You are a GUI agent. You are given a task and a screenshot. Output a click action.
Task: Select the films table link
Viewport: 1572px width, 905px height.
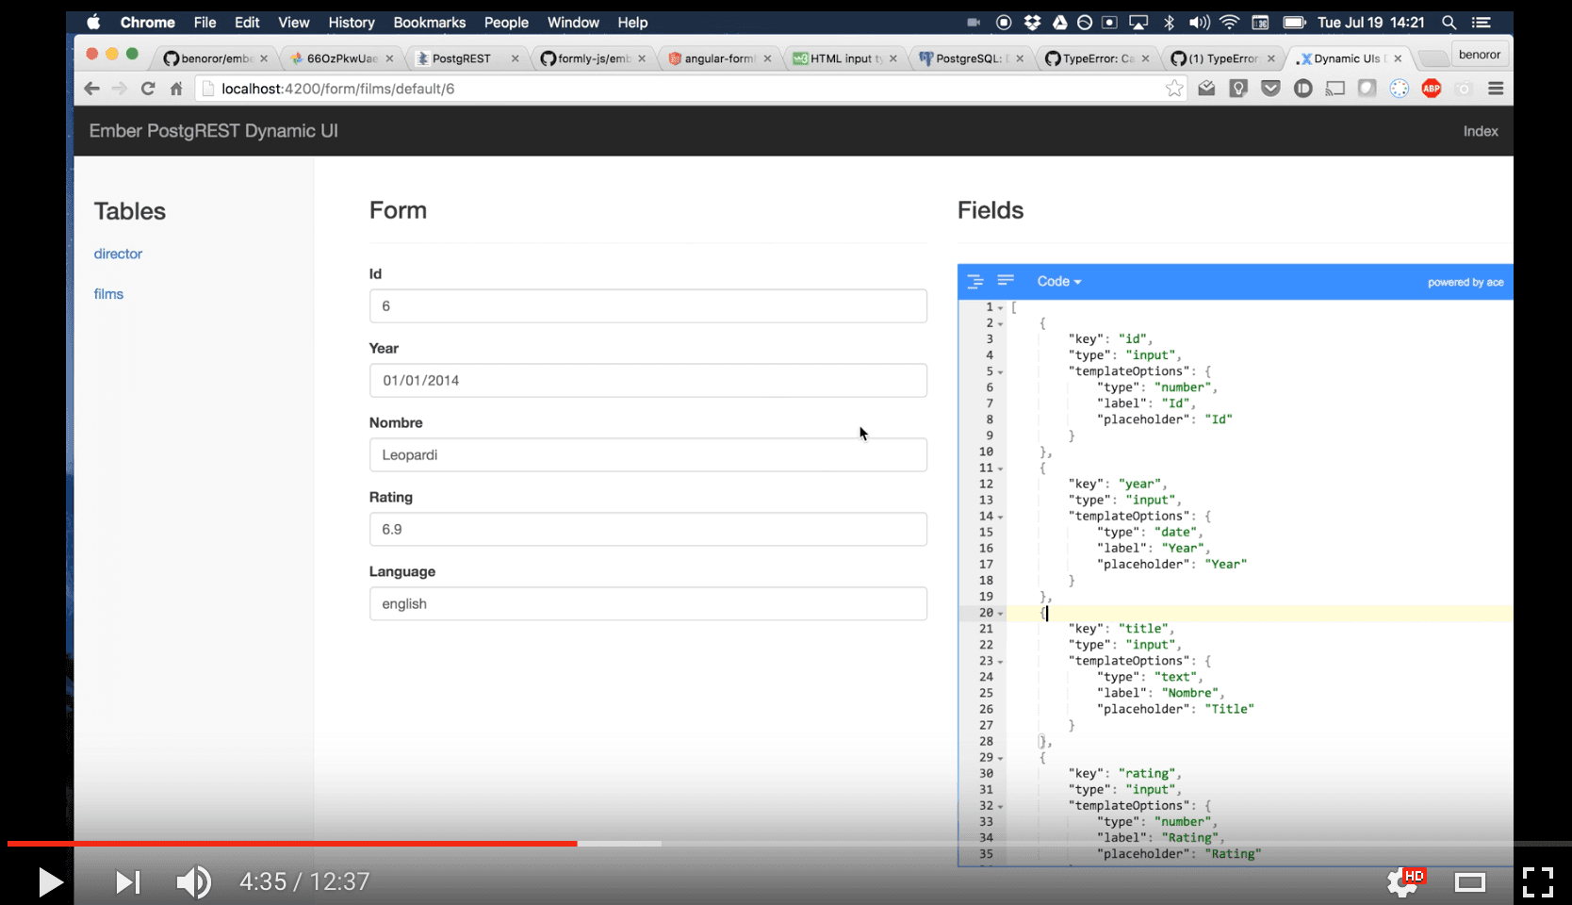point(108,293)
